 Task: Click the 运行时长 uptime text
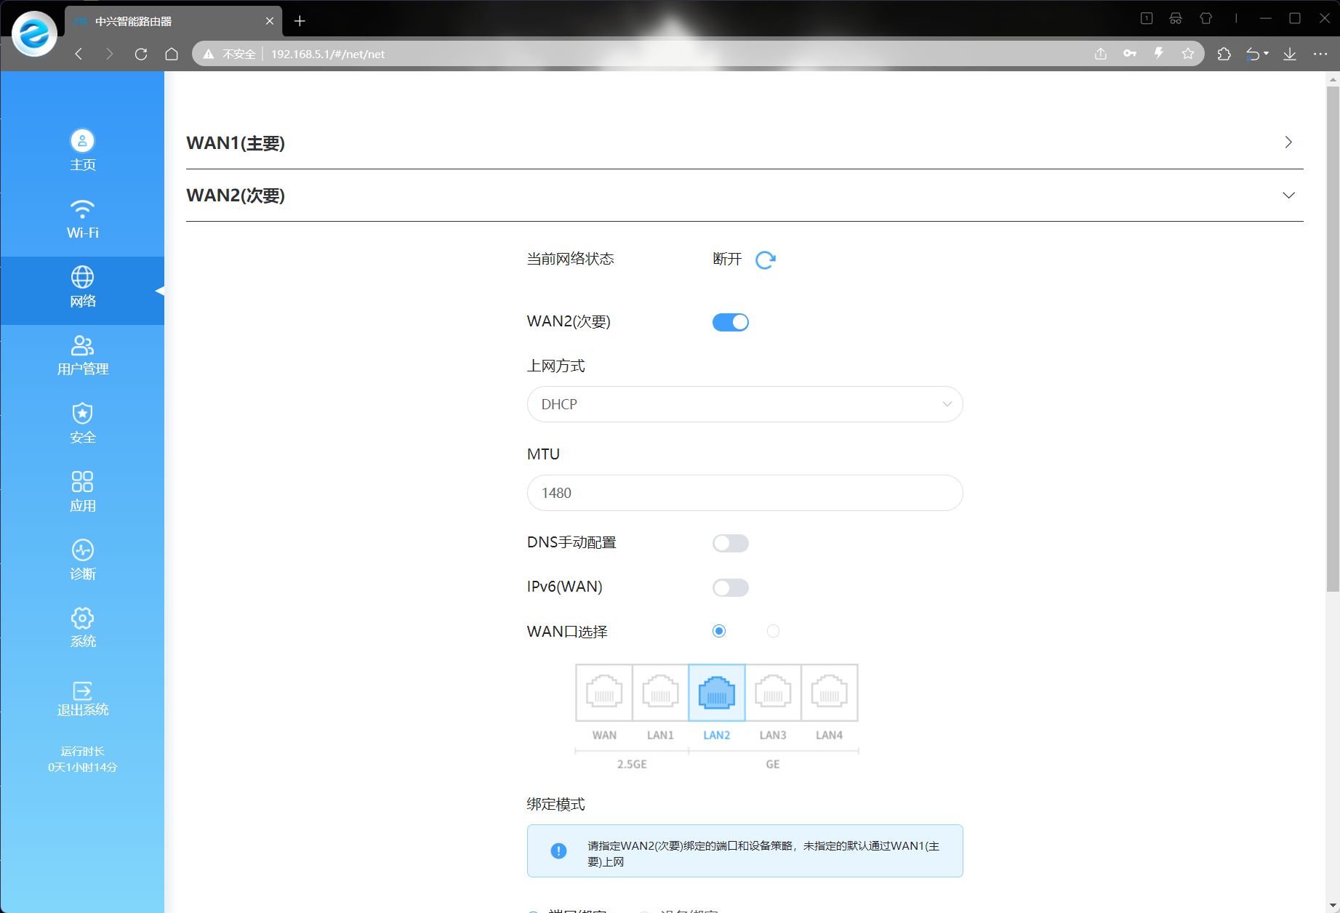click(x=82, y=751)
